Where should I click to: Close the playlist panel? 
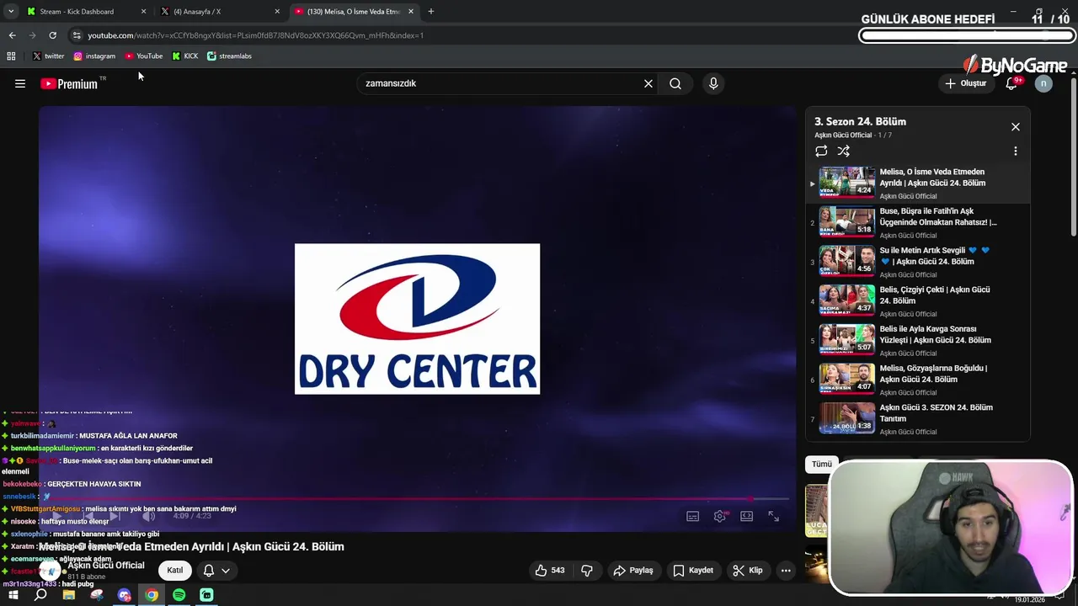tap(1016, 127)
